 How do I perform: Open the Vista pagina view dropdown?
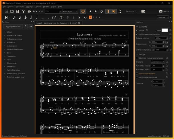click(70, 11)
